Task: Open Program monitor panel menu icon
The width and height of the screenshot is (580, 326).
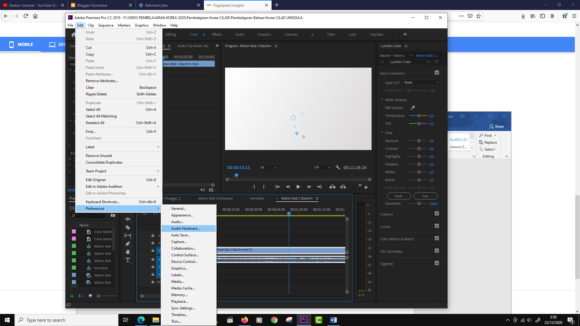Action: (x=276, y=46)
